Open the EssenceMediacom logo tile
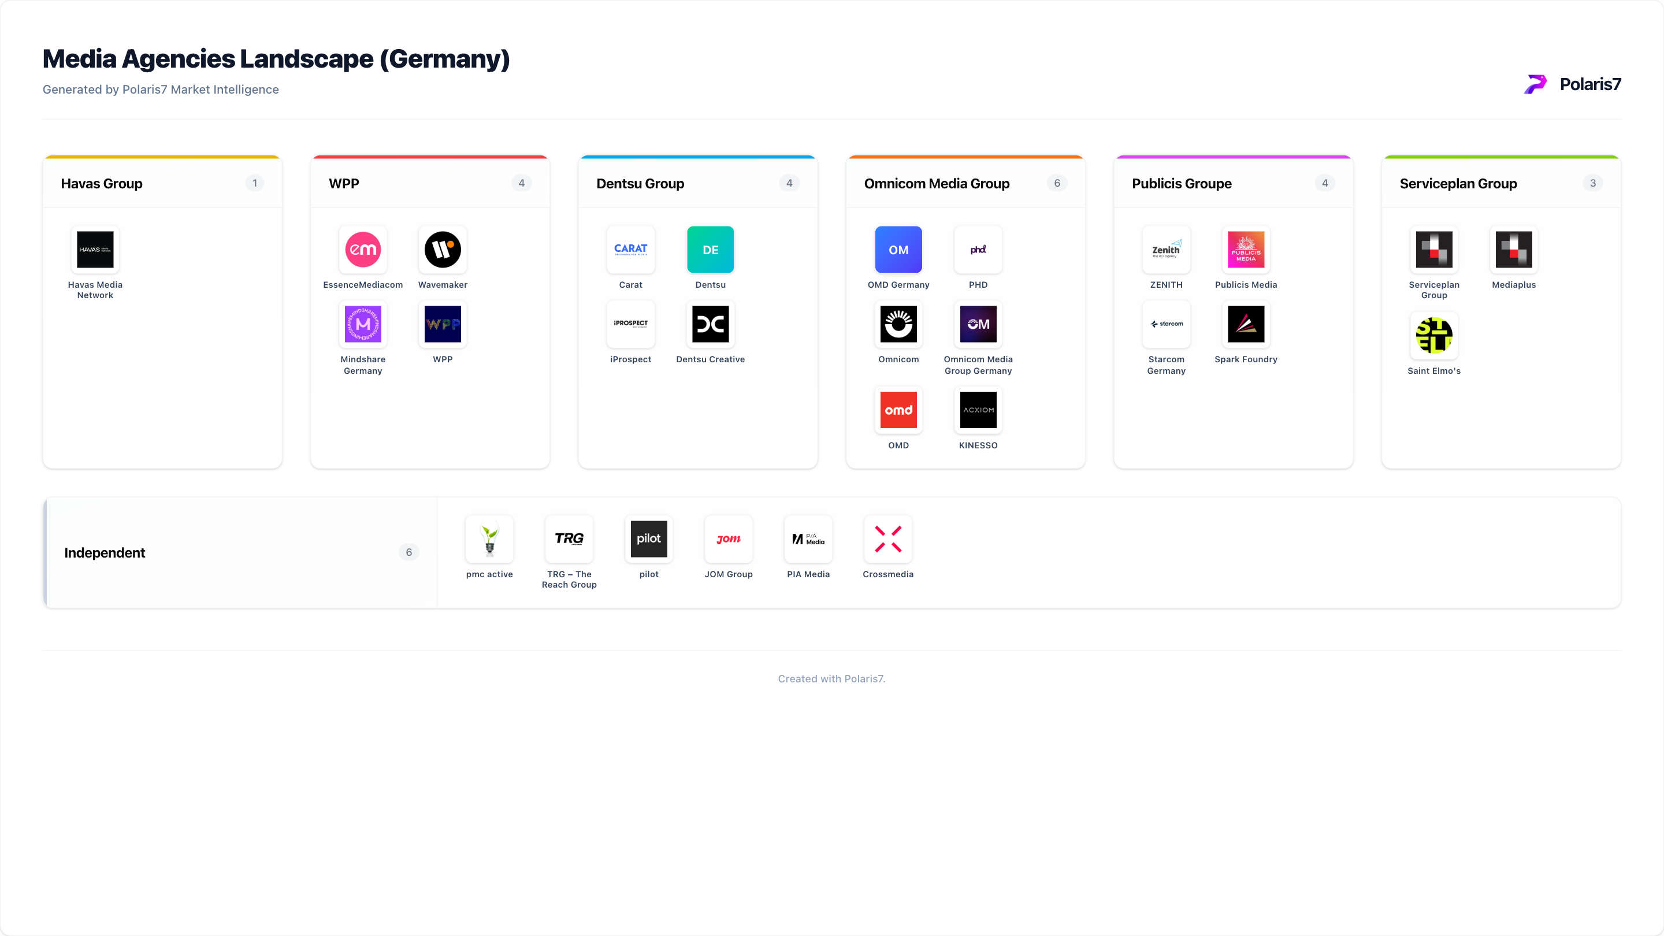This screenshot has height=936, width=1664. (x=362, y=250)
